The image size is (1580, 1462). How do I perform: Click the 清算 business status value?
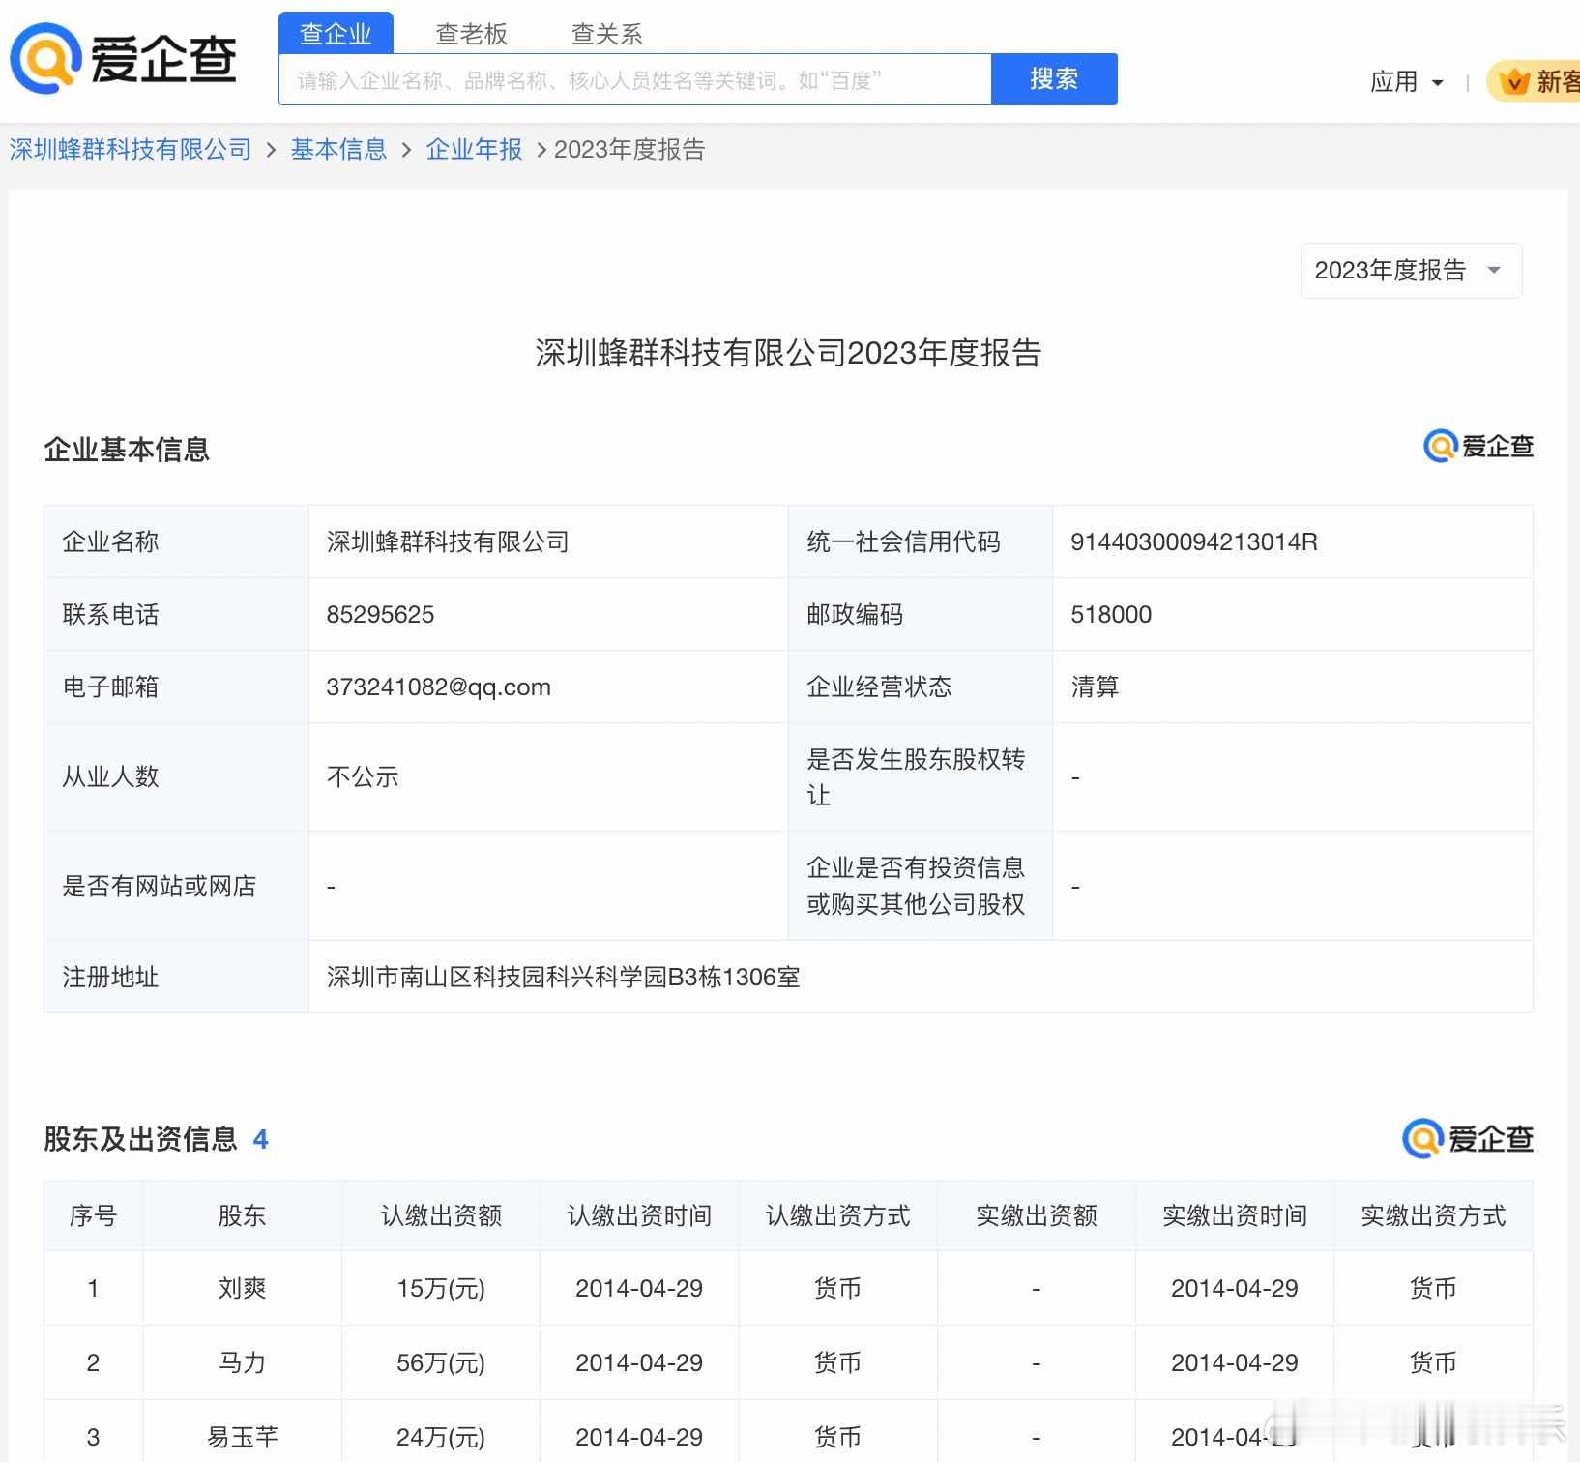tap(1095, 687)
